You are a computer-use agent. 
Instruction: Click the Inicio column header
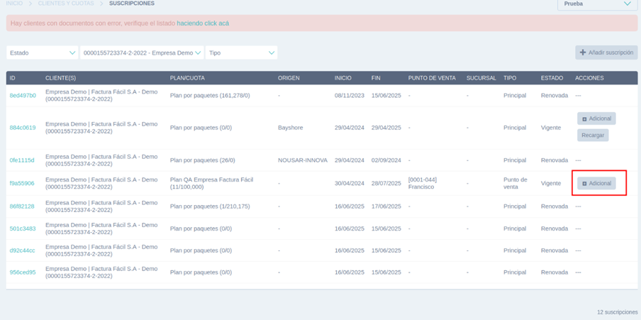pos(343,78)
